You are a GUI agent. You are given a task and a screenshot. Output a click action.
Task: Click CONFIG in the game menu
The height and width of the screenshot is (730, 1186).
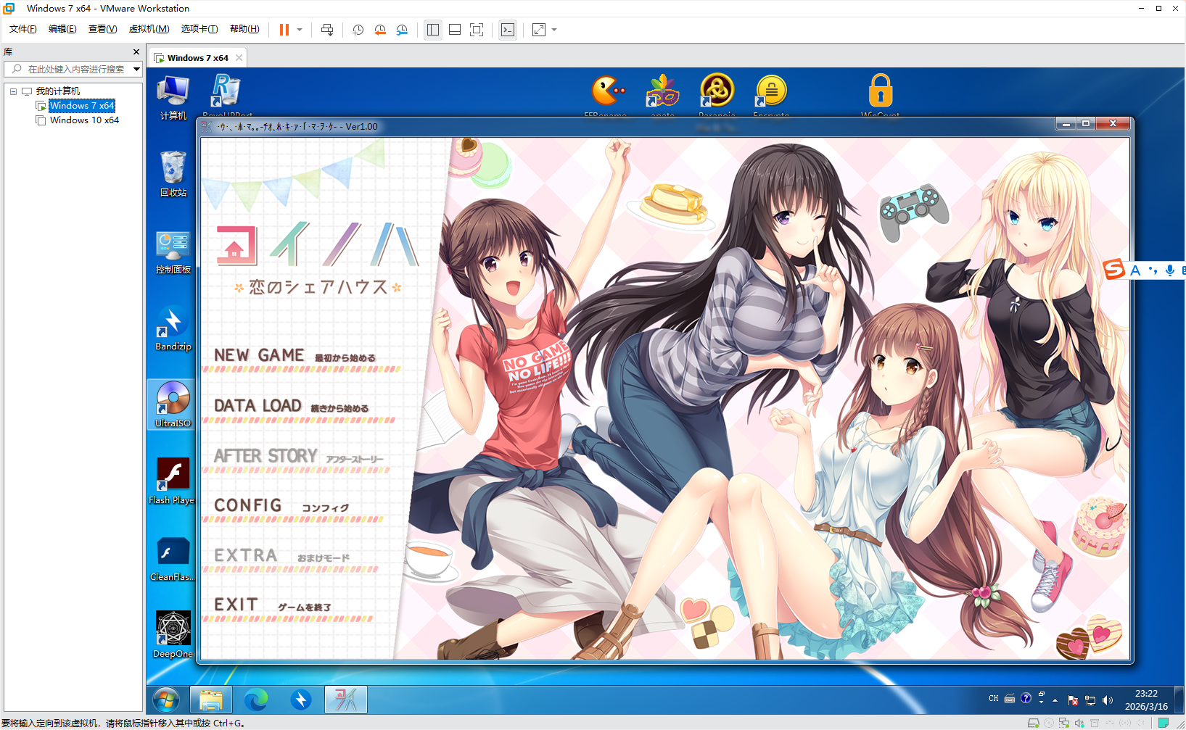pos(248,505)
